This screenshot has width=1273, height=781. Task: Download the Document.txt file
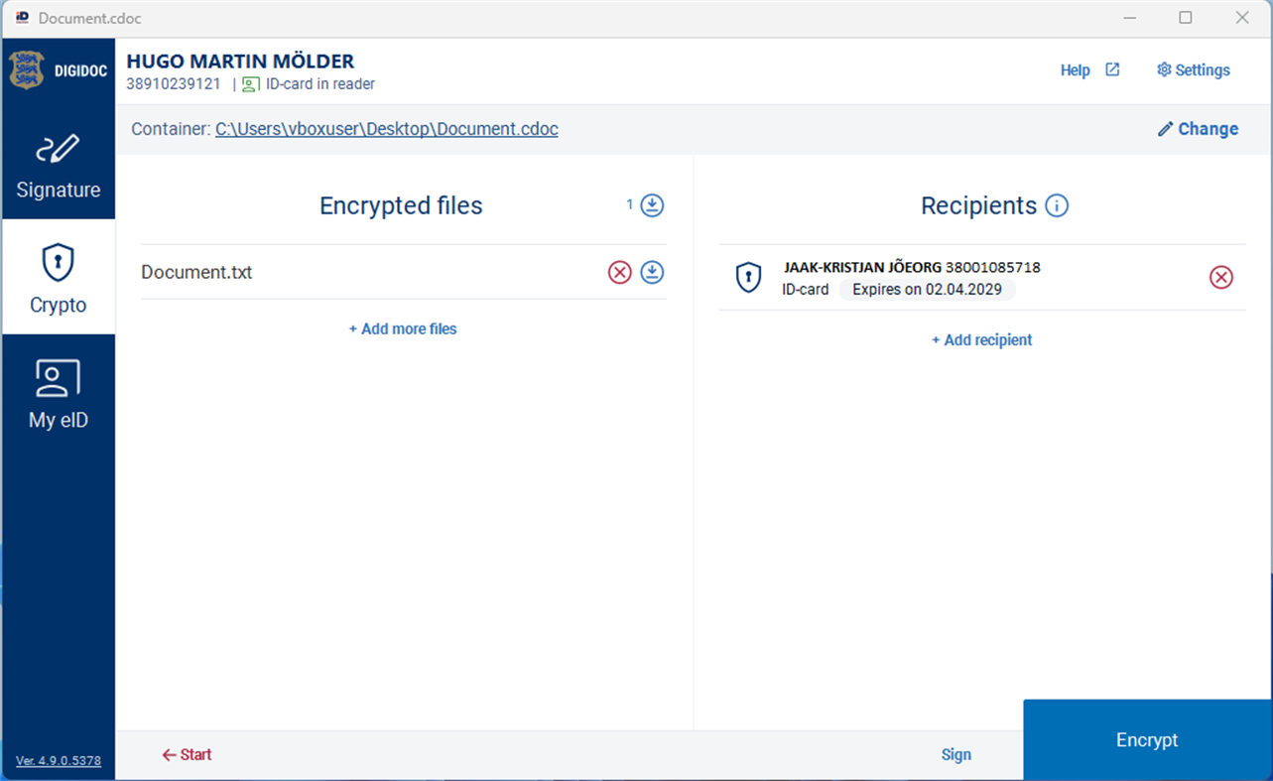pyautogui.click(x=652, y=272)
